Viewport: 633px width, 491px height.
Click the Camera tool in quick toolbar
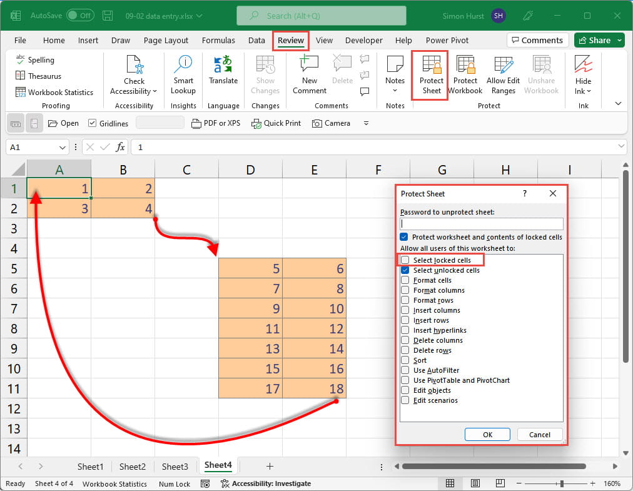pyautogui.click(x=332, y=123)
